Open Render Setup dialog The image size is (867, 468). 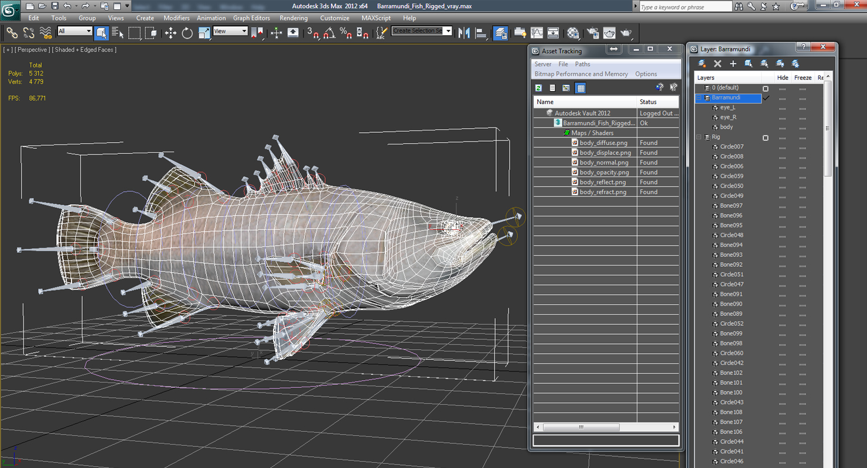[593, 33]
